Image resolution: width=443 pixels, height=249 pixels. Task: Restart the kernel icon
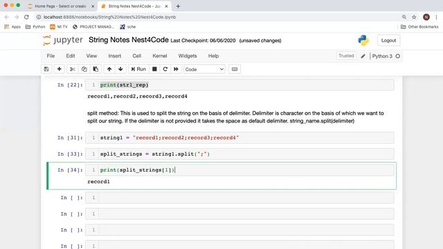point(165,69)
